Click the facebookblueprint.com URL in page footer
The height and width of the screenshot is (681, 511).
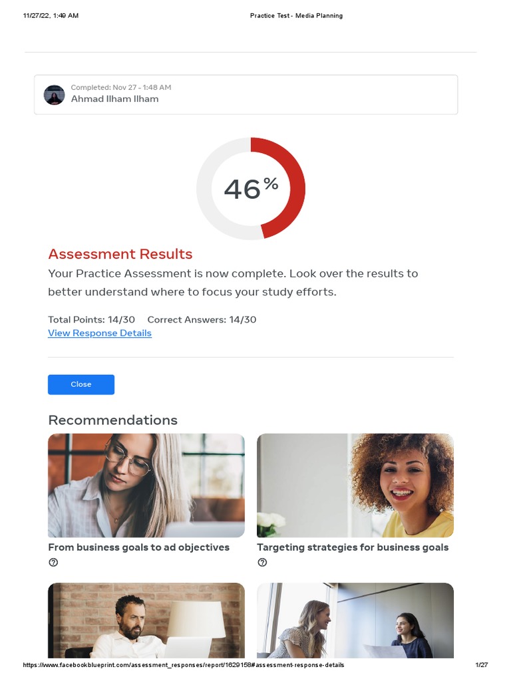pyautogui.click(x=184, y=665)
